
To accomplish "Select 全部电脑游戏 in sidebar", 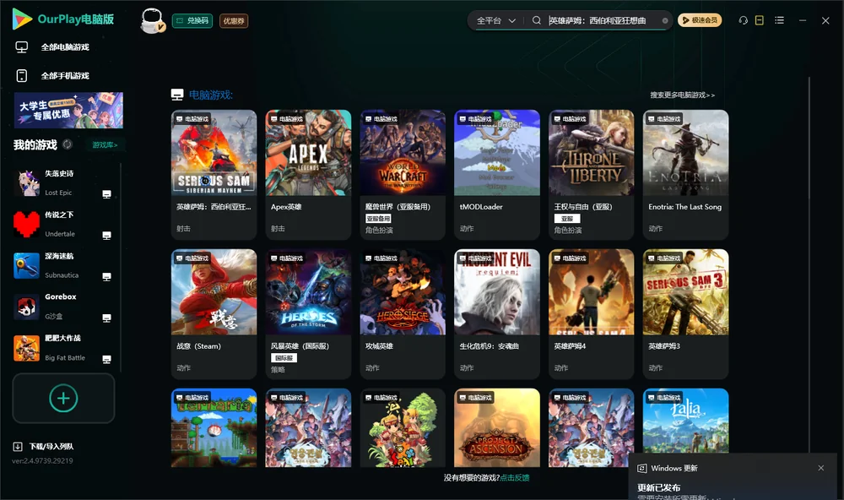I will click(x=66, y=47).
